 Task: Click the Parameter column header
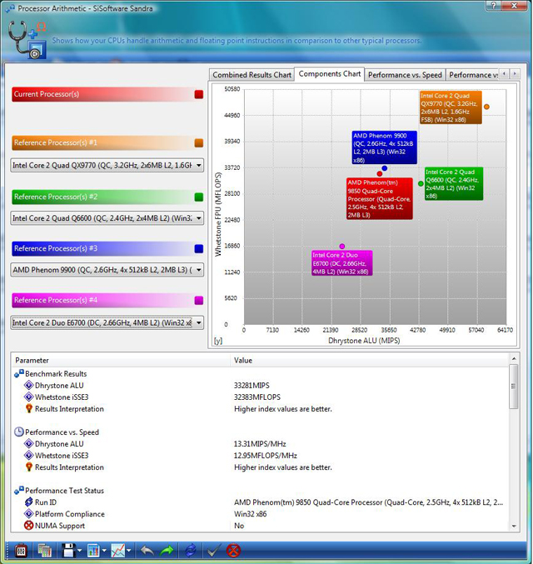point(121,361)
